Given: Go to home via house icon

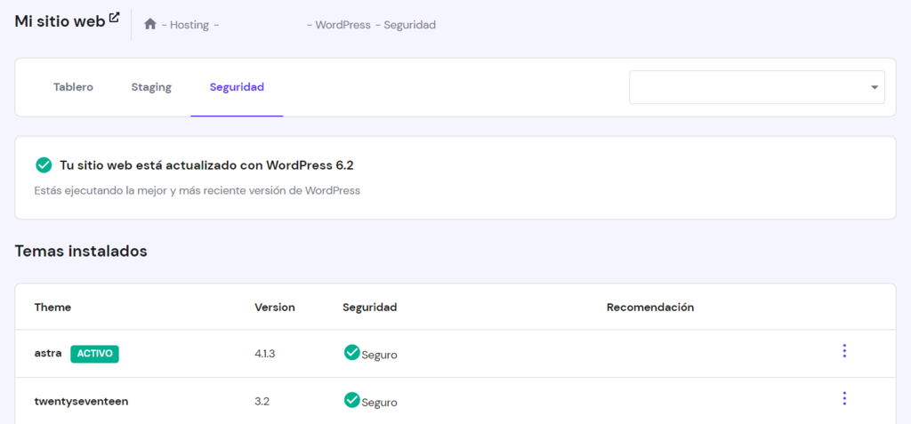Looking at the screenshot, I should (150, 24).
